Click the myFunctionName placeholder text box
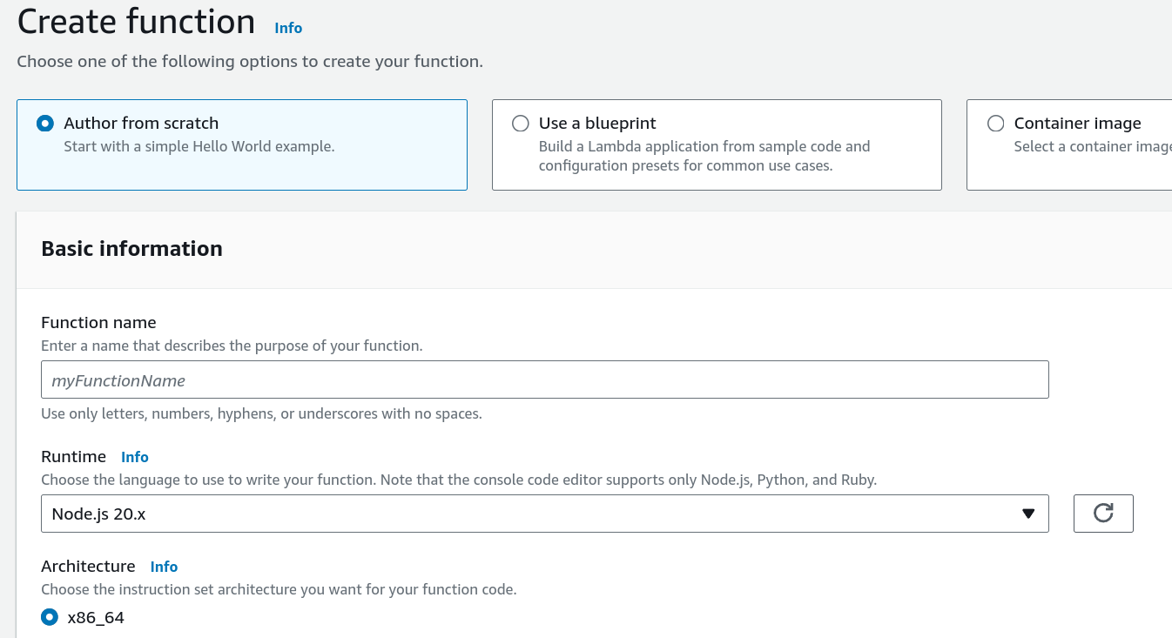 544,379
